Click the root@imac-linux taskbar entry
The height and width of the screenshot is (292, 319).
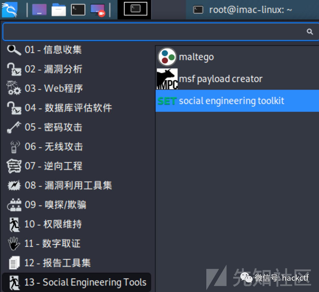pos(249,10)
